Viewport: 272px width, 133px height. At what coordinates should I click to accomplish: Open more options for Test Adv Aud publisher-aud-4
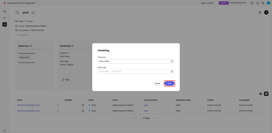coord(58,111)
